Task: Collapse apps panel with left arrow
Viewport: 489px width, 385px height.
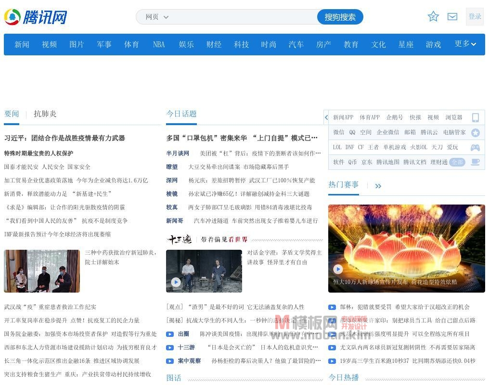Action: pyautogui.click(x=326, y=117)
